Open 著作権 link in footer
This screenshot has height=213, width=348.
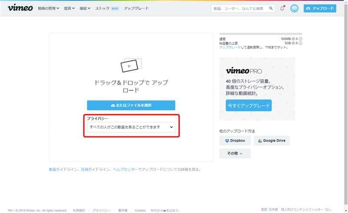pyautogui.click(x=123, y=210)
